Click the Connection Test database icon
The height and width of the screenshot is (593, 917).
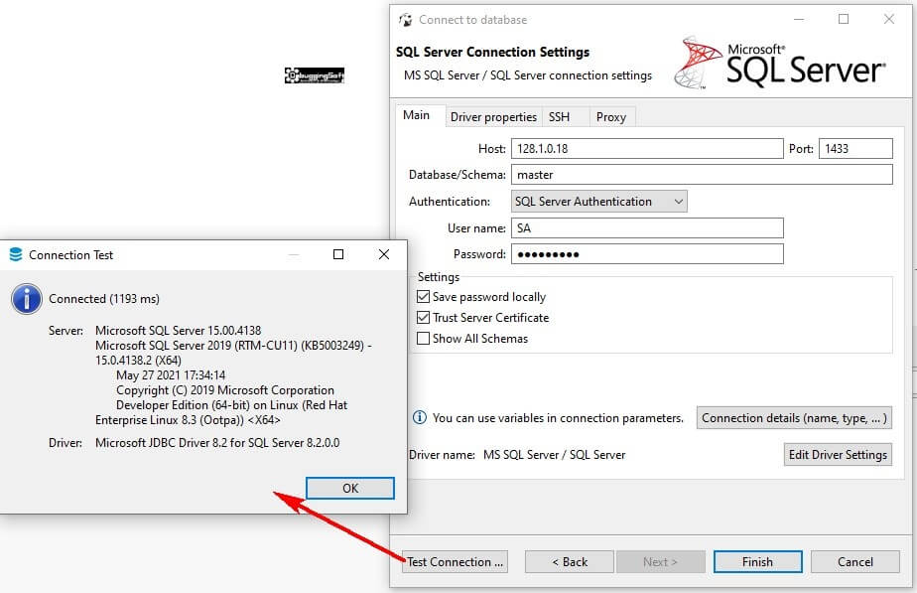click(x=16, y=254)
